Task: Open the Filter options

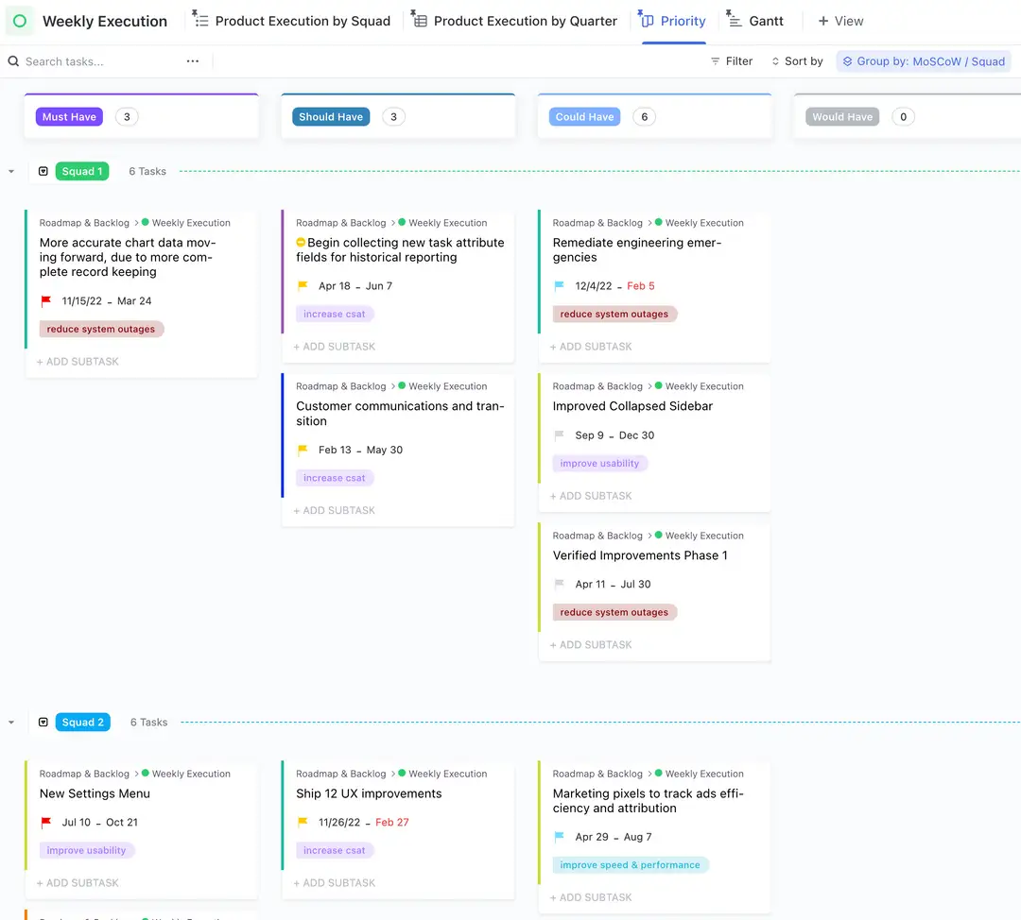Action: point(731,61)
